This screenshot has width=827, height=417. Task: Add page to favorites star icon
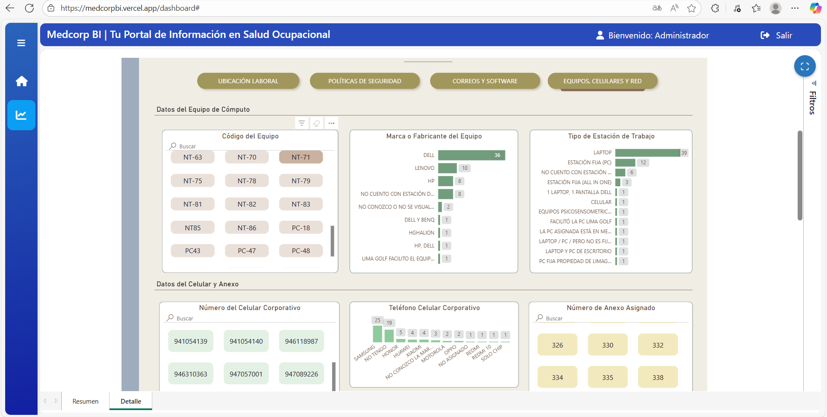[x=692, y=8]
